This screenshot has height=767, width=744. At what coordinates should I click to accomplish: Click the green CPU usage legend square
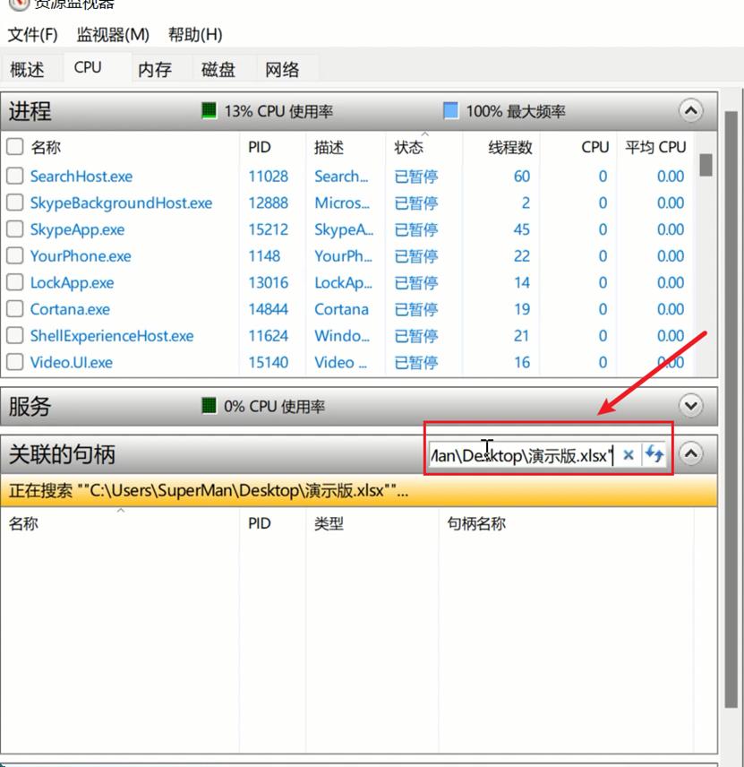(207, 109)
